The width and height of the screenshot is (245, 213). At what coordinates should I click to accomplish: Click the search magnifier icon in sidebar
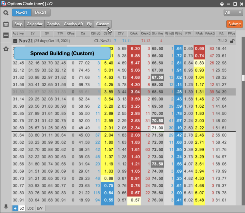pos(6,13)
